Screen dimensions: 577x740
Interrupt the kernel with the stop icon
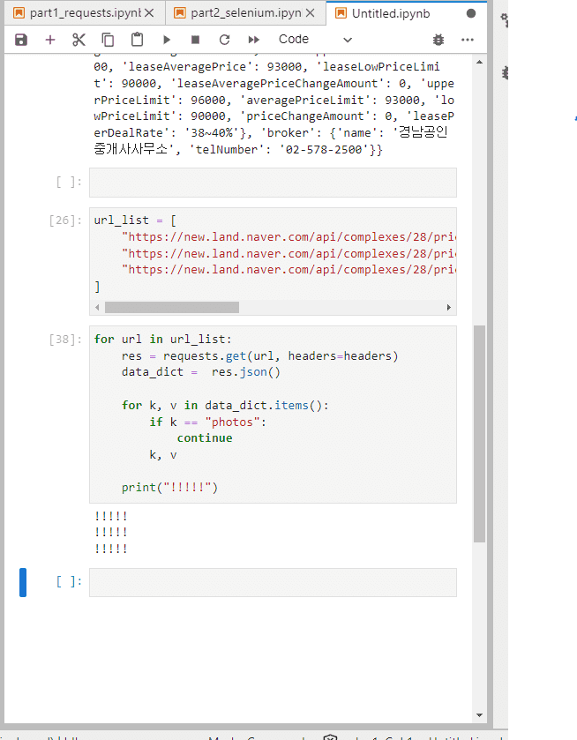coord(195,40)
